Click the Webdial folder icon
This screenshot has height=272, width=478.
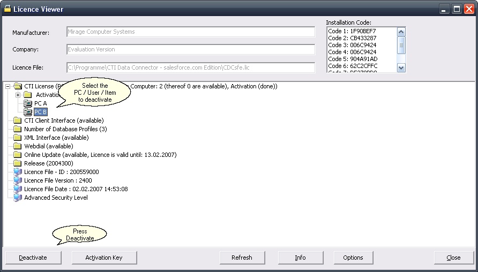pyautogui.click(x=18, y=146)
